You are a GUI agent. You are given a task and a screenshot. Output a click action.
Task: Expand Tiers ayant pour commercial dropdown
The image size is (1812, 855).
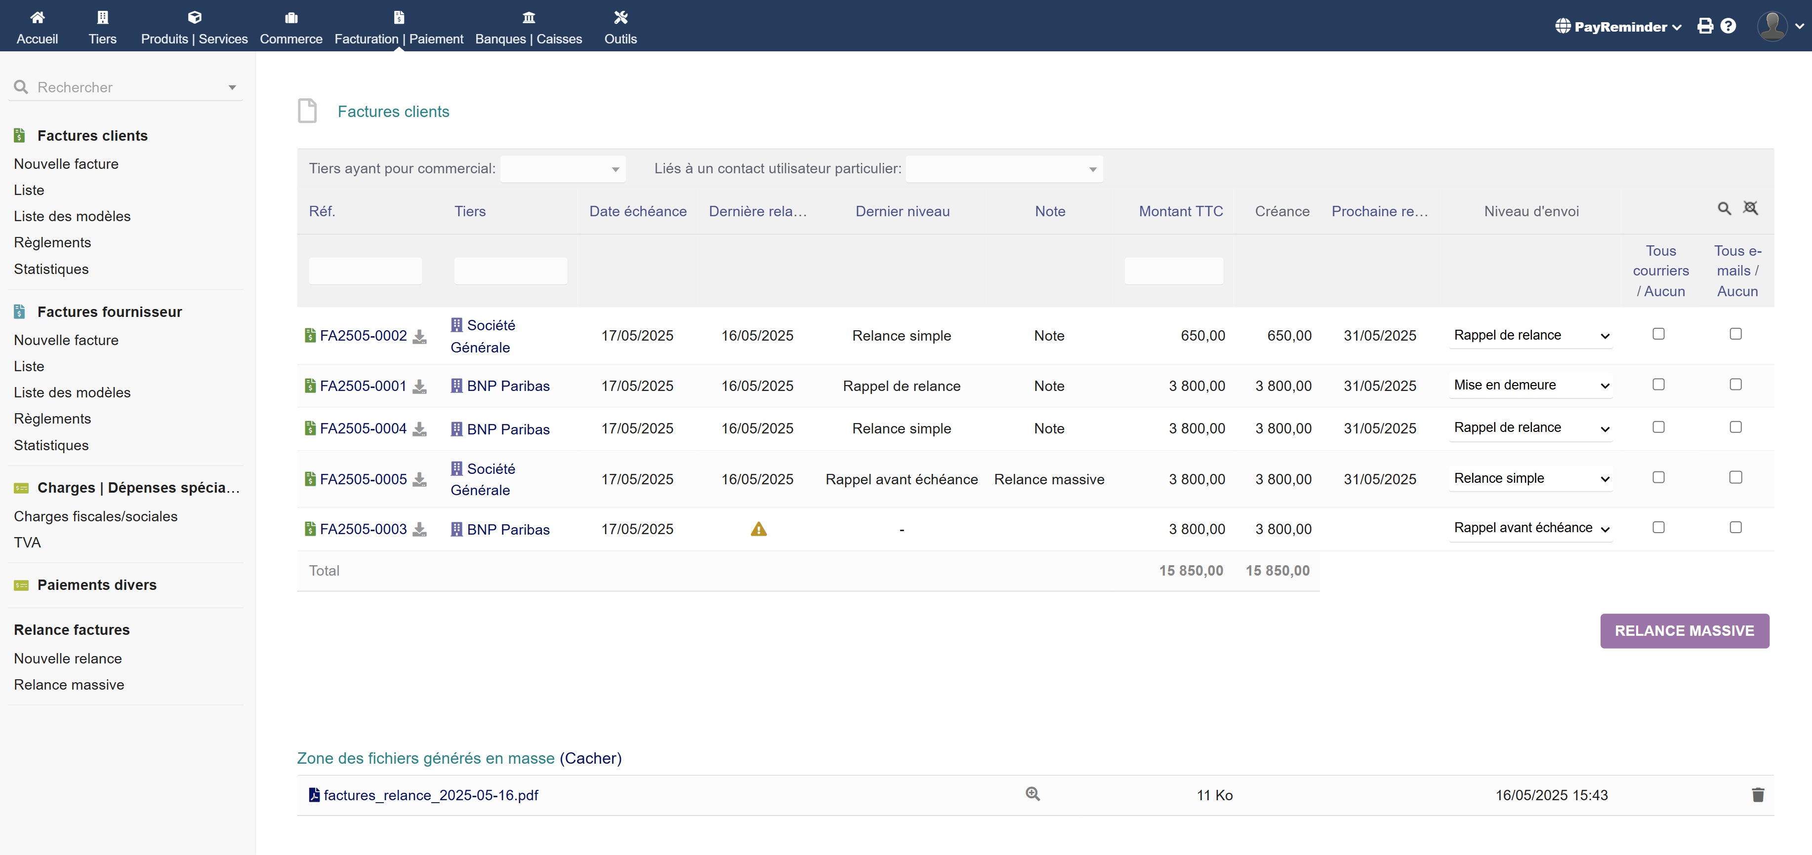pyautogui.click(x=563, y=169)
